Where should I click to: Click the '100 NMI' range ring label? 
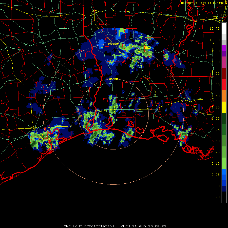113,44
